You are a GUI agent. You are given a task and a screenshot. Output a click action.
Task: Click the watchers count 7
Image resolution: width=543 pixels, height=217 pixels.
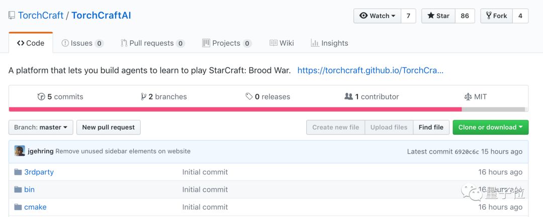pos(408,16)
